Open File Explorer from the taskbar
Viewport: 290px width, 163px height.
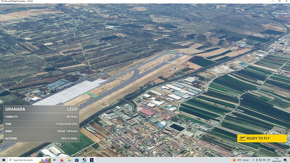[x=69, y=160]
